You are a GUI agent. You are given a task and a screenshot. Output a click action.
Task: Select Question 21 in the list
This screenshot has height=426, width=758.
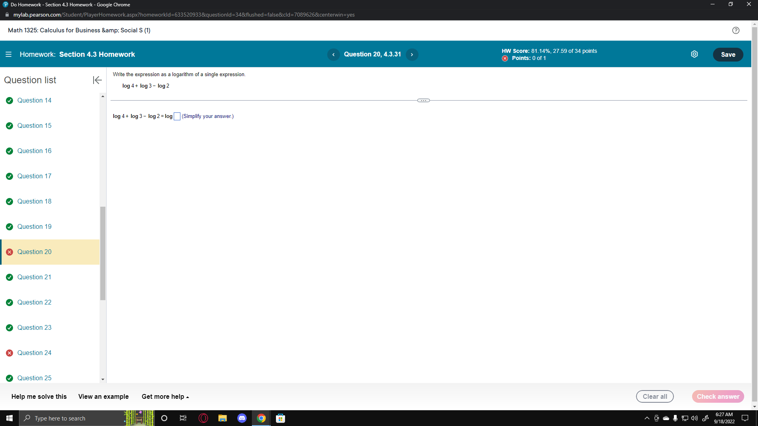[34, 277]
